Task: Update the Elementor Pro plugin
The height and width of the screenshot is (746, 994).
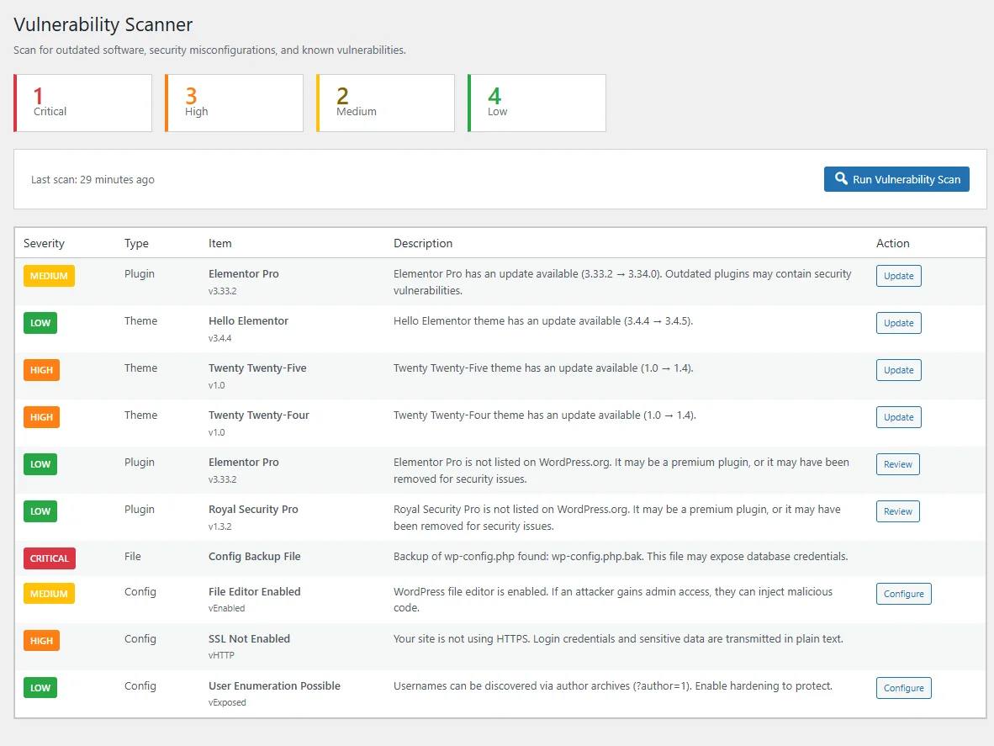Action: pyautogui.click(x=898, y=275)
